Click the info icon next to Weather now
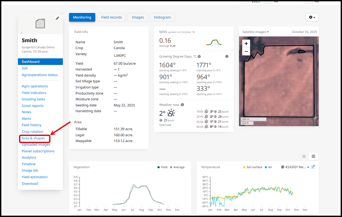Image resolution: width=342 pixels, height=217 pixels. pos(182,105)
